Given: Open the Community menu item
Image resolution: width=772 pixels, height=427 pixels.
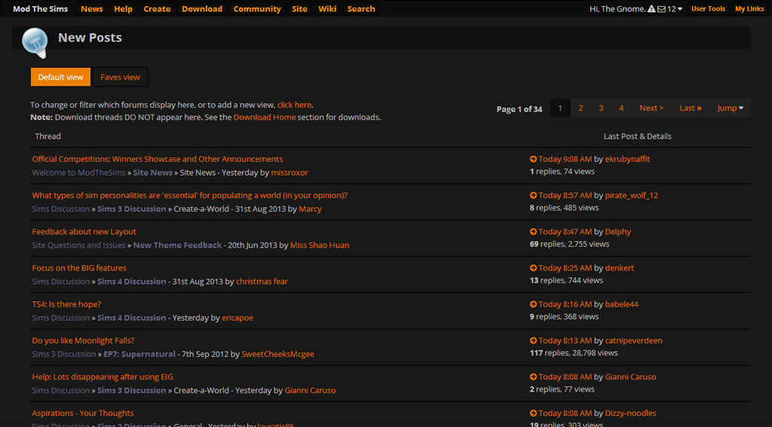Looking at the screenshot, I should (257, 9).
